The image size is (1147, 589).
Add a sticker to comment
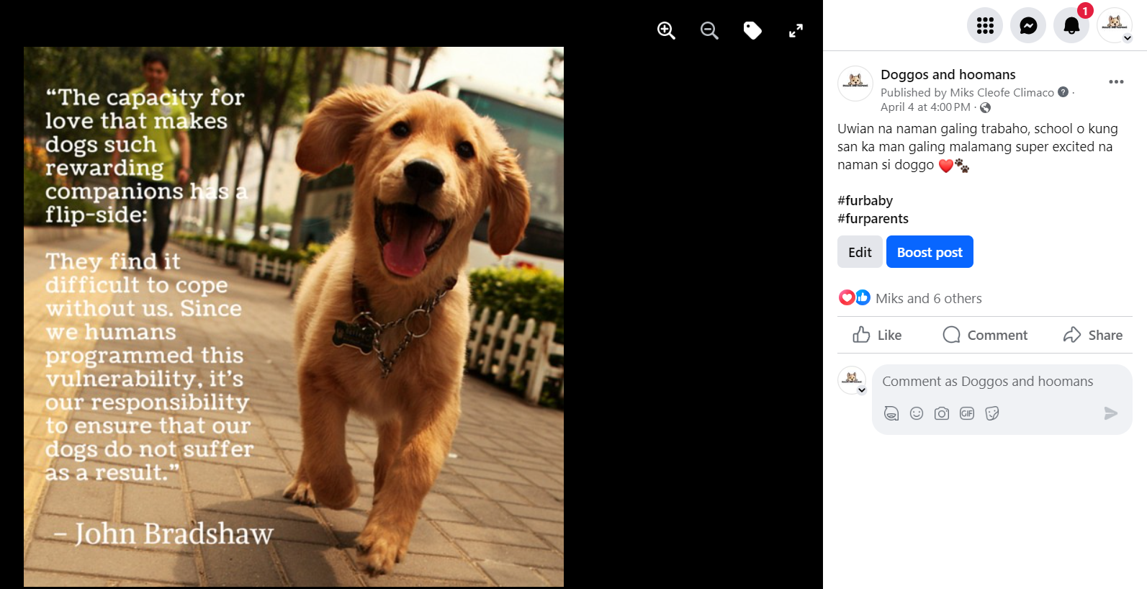pos(992,413)
